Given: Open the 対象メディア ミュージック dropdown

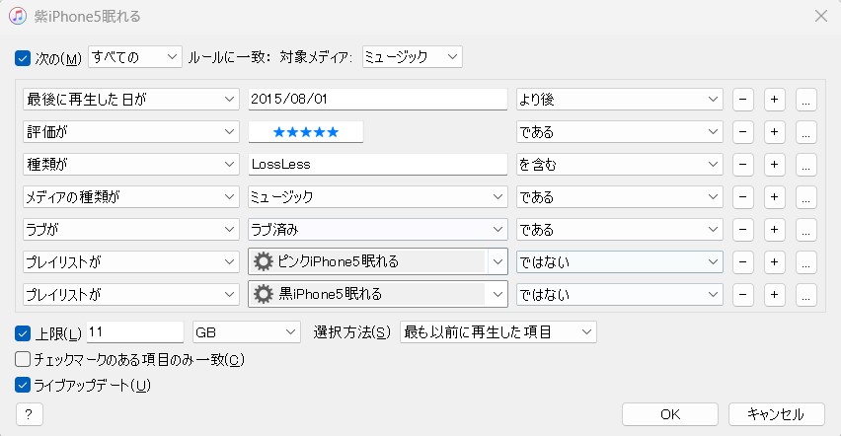Looking at the screenshot, I should point(413,57).
